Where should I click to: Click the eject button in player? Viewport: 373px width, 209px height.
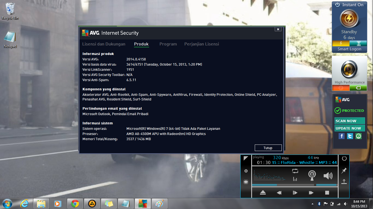(x=263, y=193)
